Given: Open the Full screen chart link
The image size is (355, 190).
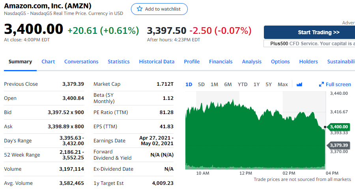Looking at the screenshot, I should pyautogui.click(x=335, y=85).
